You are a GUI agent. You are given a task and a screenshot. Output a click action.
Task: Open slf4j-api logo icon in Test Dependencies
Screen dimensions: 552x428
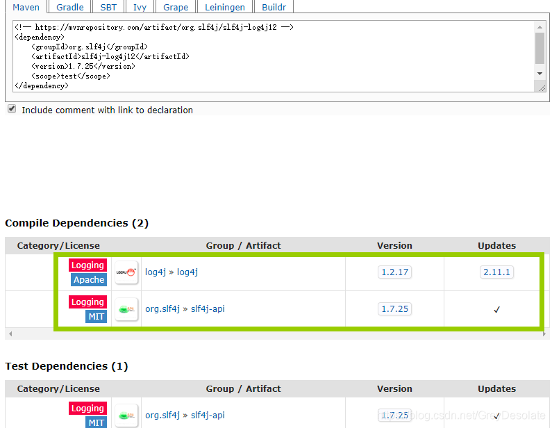[126, 415]
